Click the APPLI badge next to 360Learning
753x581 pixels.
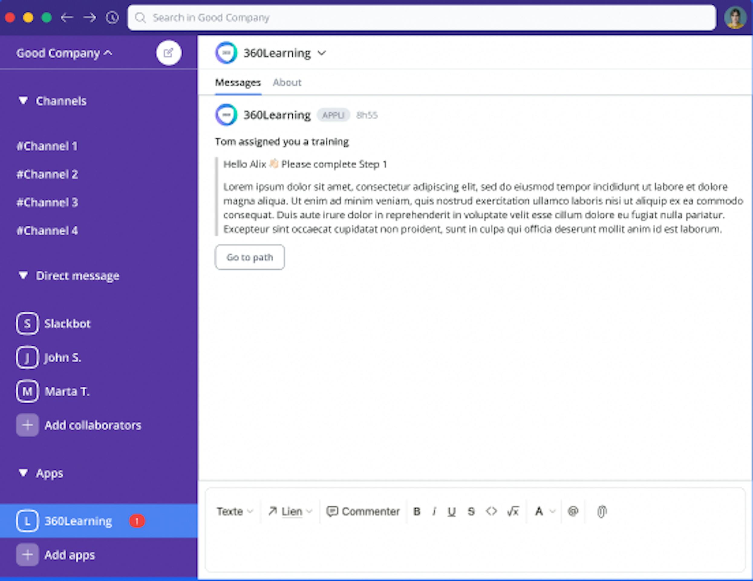pos(333,115)
